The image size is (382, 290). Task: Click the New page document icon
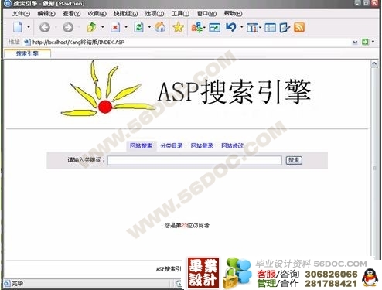[18, 27]
